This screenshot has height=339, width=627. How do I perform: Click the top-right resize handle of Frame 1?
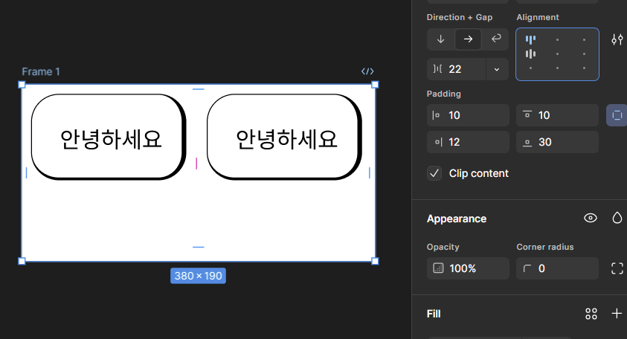(375, 85)
